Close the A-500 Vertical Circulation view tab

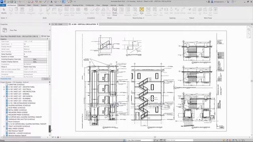[x=98, y=24]
